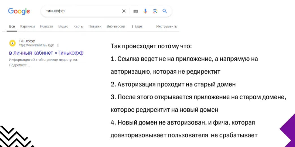Click line авторизацию, которая не редиректит
Screen dimensions: 295x147
coord(165,72)
